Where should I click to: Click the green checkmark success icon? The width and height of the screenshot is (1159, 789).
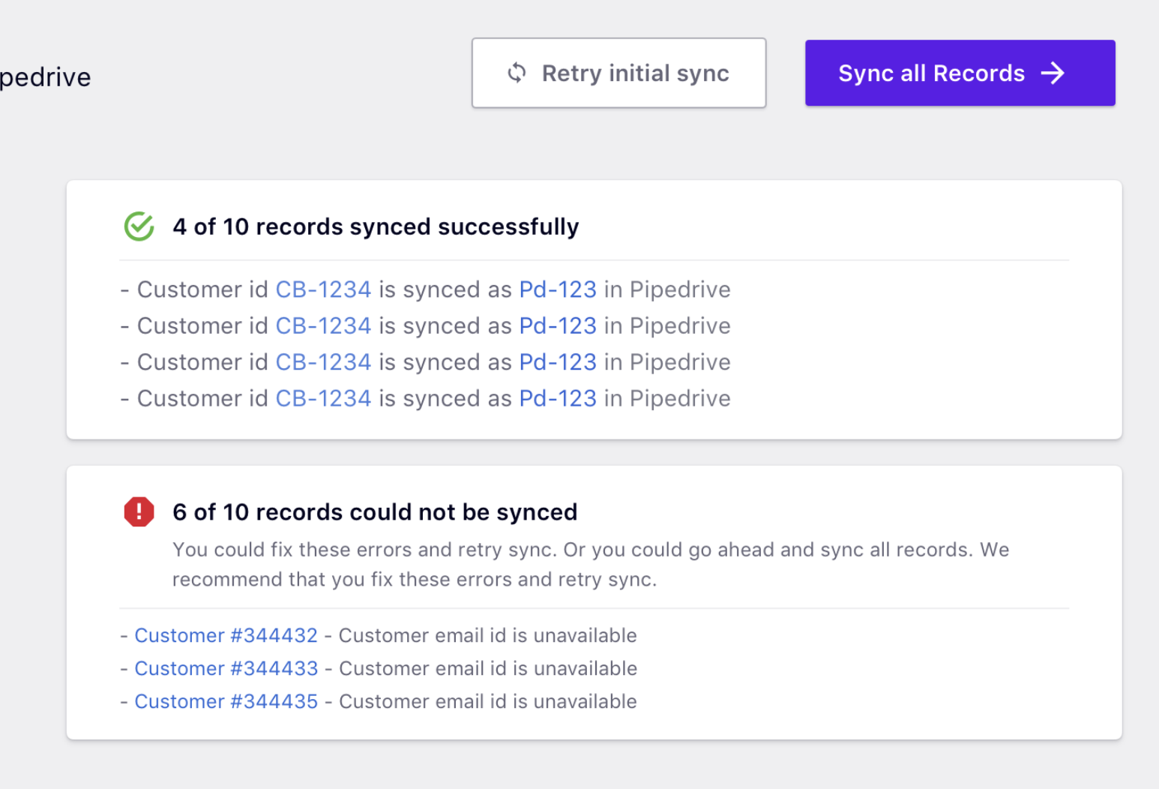pos(139,226)
